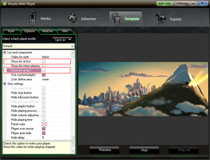Screen dimensions: 210x160
Task: Uncheck Player over movie checkbox
Action: [x=44, y=129]
